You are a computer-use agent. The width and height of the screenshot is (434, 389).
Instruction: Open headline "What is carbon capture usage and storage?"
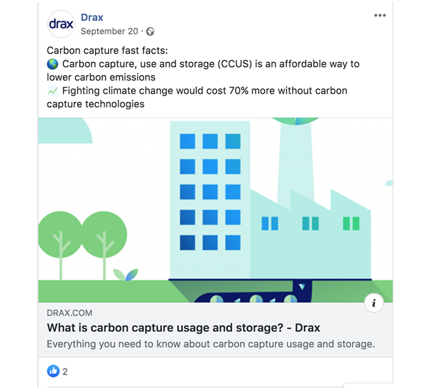pos(165,328)
